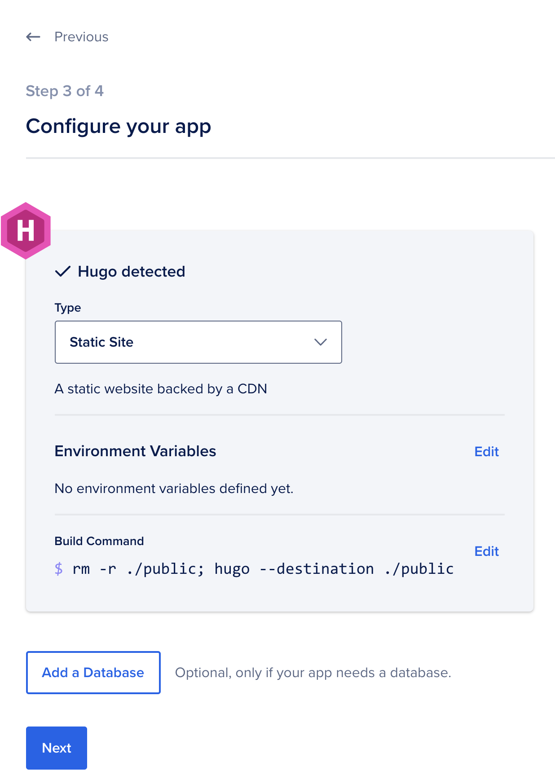555x775 pixels.
Task: Select the build command text
Action: coord(263,569)
